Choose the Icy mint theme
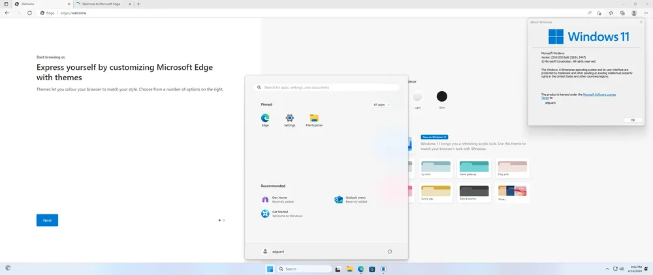The height and width of the screenshot is (275, 653). (x=436, y=168)
